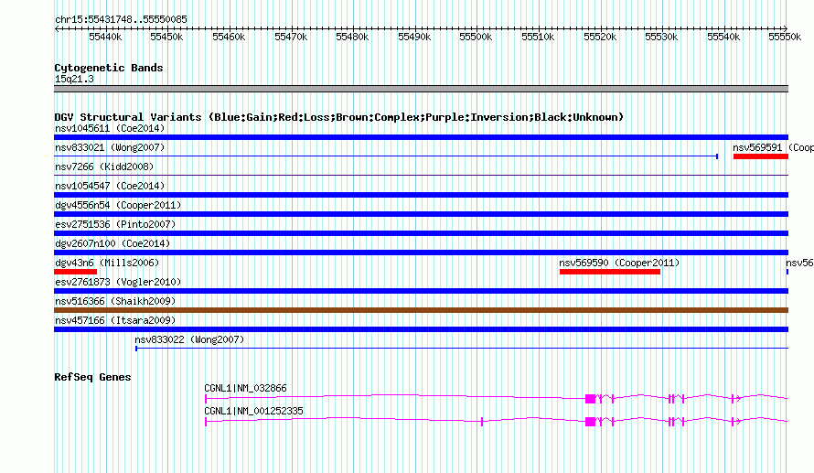
Task: Select the nsv1054547 (Coe2014) label
Action: click(x=110, y=186)
